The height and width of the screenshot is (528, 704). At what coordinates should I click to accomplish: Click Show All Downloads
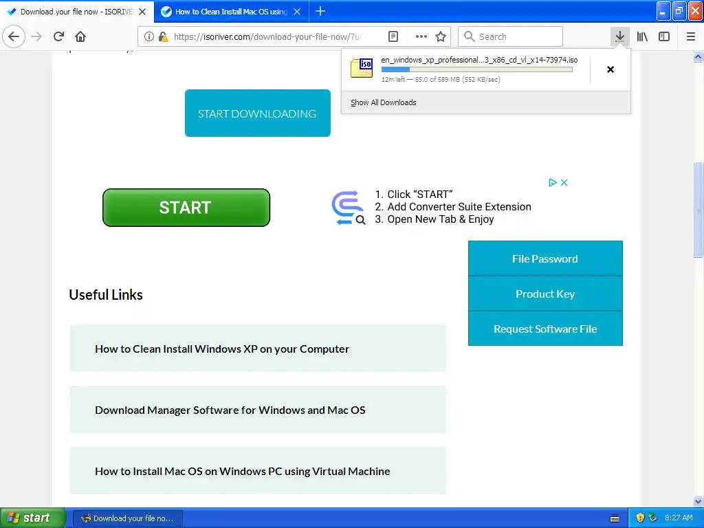(384, 102)
